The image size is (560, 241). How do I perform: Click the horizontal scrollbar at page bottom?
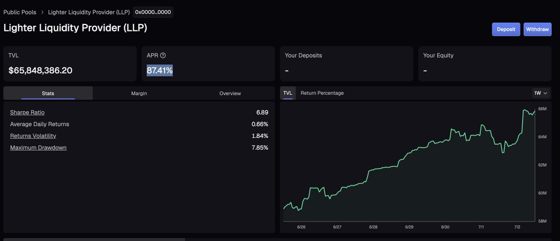[x=94, y=240]
